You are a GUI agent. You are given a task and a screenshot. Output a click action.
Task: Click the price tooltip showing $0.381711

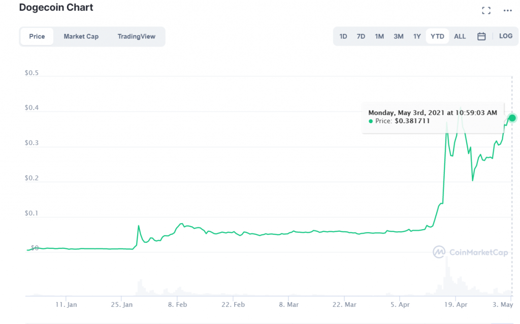(x=433, y=117)
